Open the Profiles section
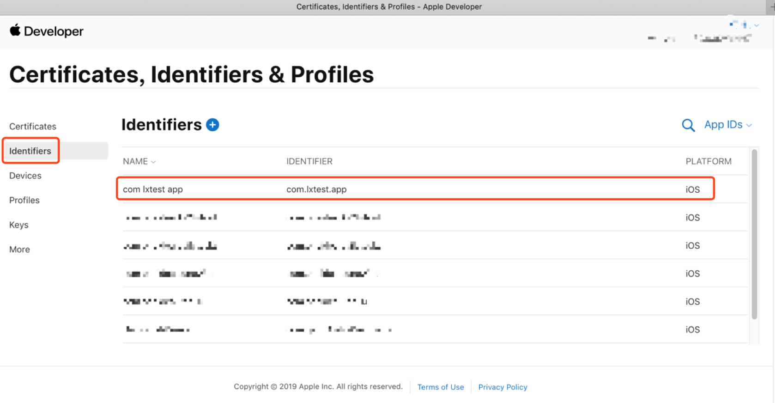 24,200
